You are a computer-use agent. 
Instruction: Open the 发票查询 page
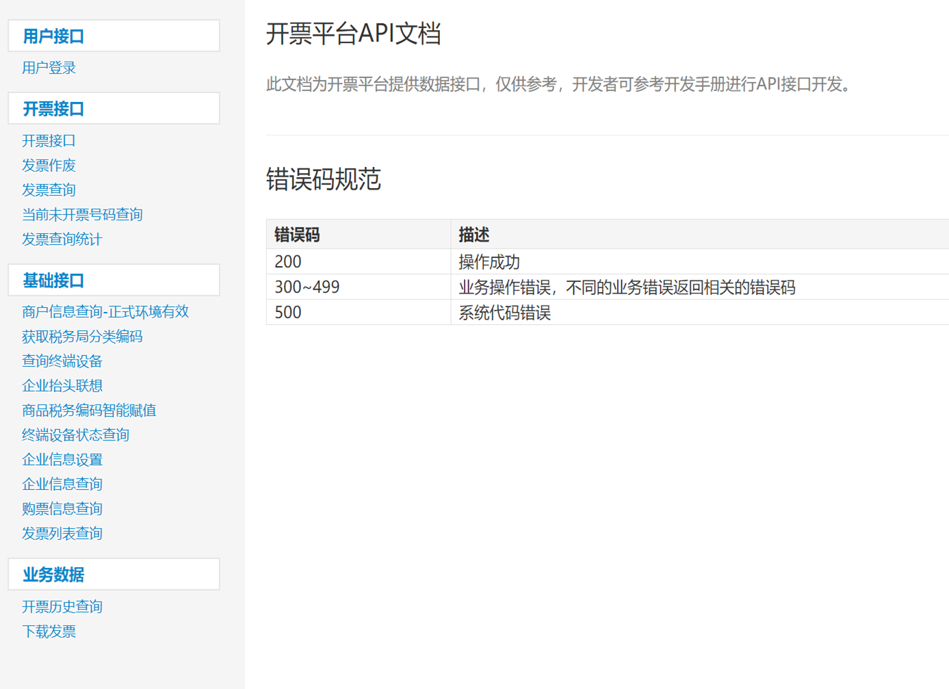(49, 190)
